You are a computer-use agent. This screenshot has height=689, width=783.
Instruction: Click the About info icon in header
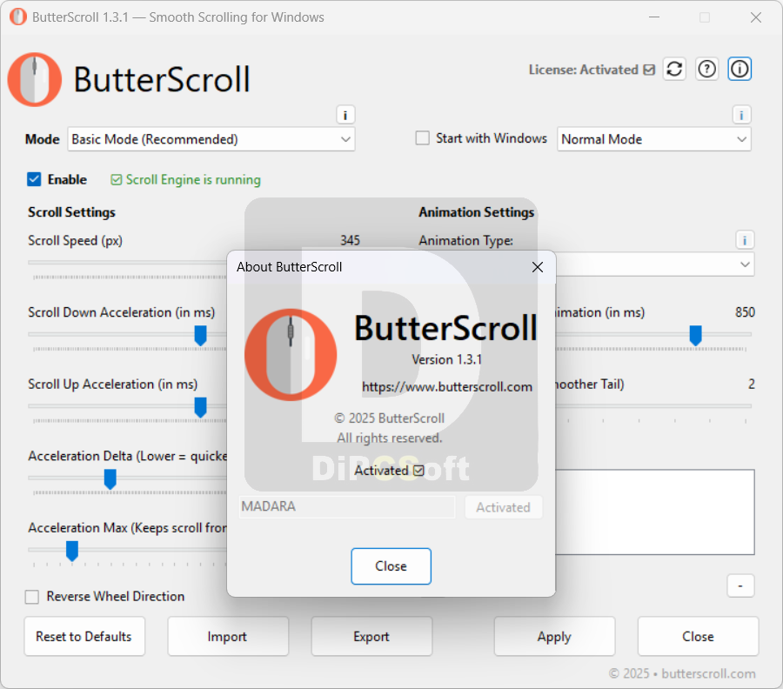point(739,69)
